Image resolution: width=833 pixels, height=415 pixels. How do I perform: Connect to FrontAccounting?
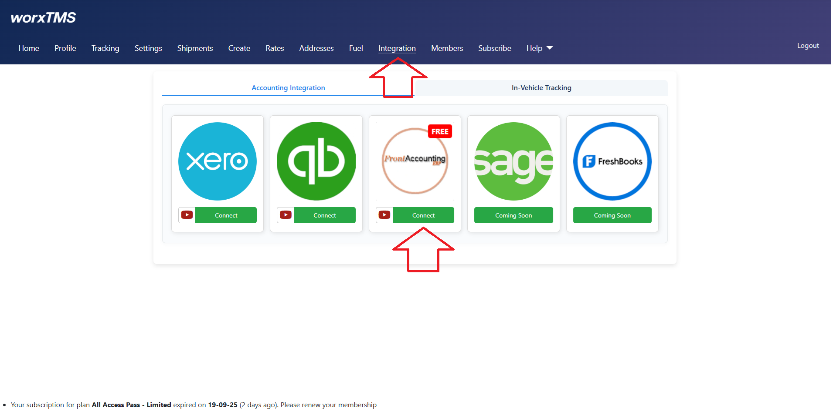point(423,215)
